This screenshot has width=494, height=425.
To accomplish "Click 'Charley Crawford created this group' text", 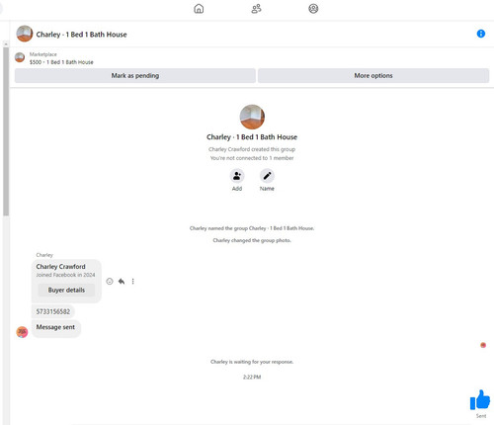I will (252, 149).
